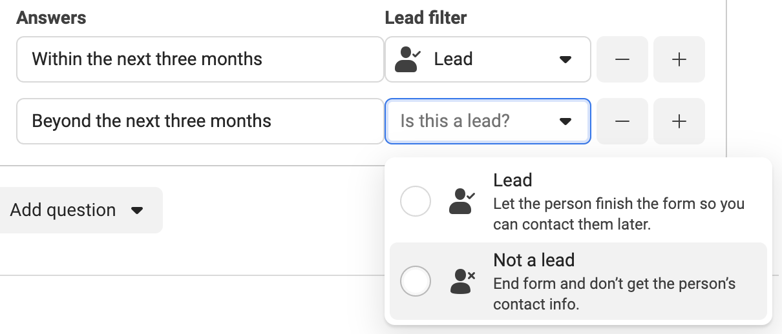
Task: Add an answer after 'Beyond the next three months'
Action: coord(679,121)
